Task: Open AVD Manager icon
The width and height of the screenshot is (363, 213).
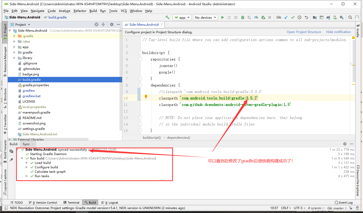Action: pyautogui.click(x=335, y=17)
